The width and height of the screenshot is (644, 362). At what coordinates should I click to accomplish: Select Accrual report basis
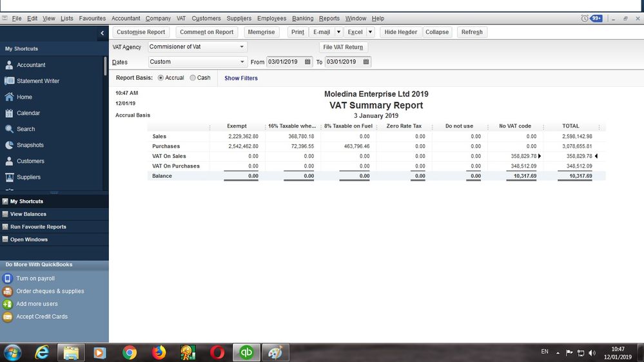coord(161,77)
